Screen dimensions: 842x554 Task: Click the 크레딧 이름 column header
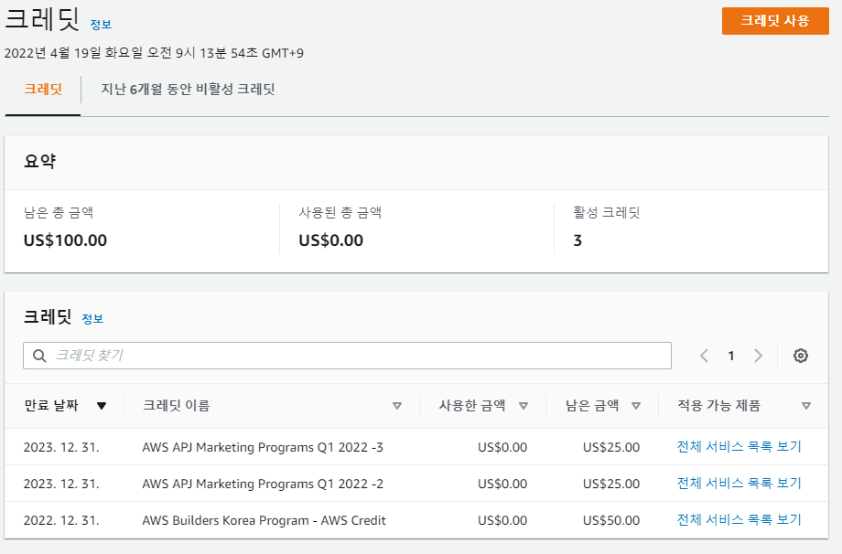coord(176,406)
